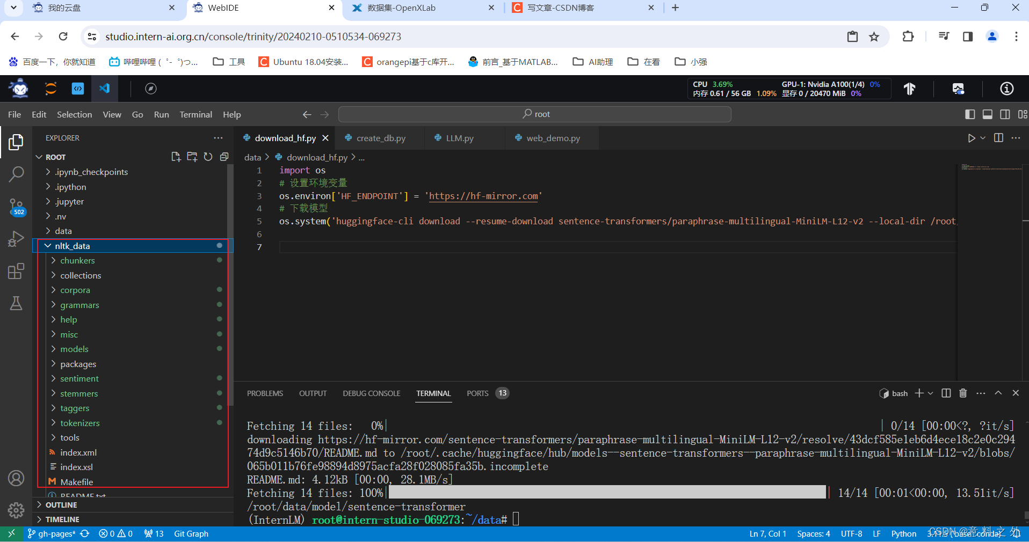Open the Search view in the activity bar
1029x542 pixels.
pyautogui.click(x=16, y=174)
